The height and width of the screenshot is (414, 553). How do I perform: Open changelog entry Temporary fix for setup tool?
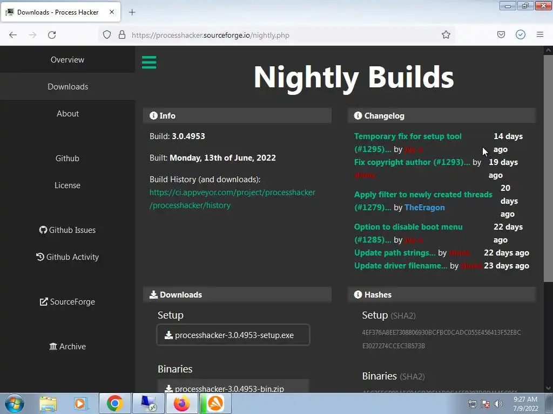point(408,142)
